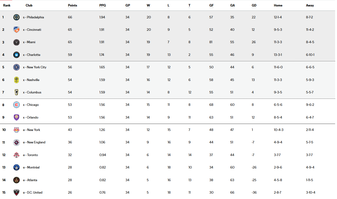Click the Charlotte FC crown logo
Screen dimensions: 337x199
16,55
